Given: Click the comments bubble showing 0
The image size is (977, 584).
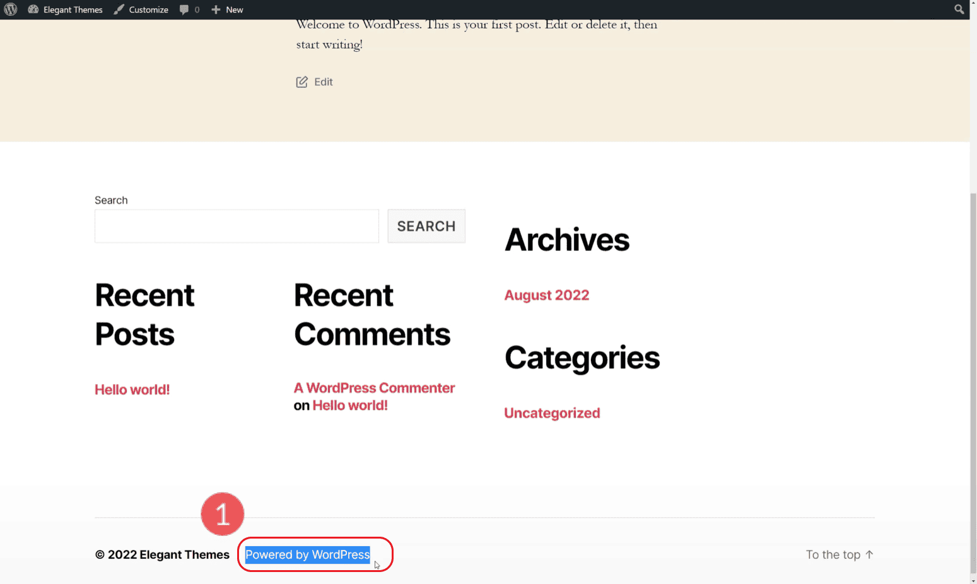Looking at the screenshot, I should pyautogui.click(x=184, y=9).
